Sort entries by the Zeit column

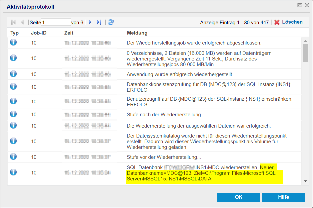(x=69, y=33)
